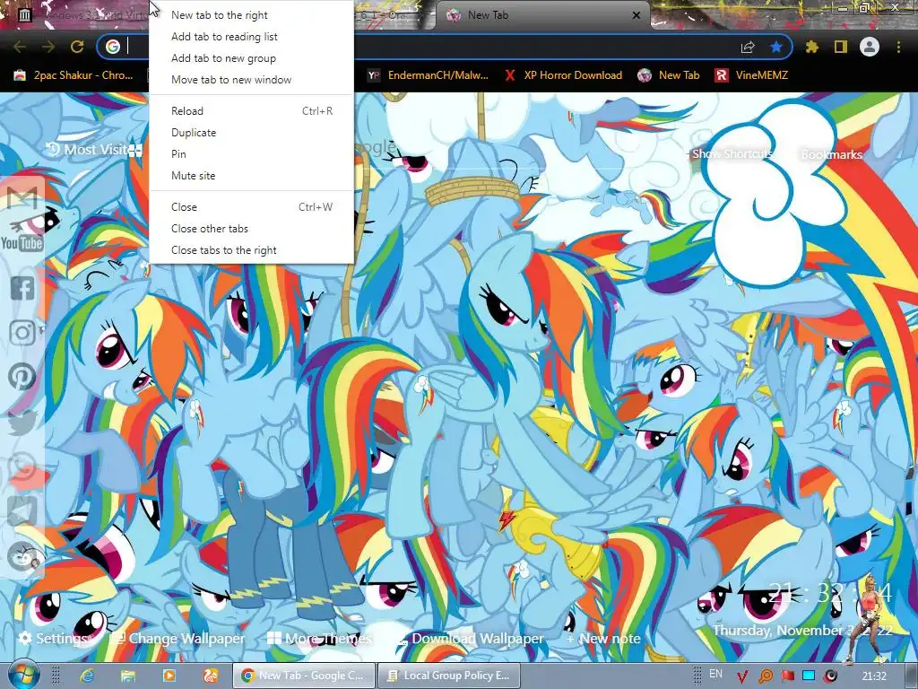Viewport: 918px width, 689px height.
Task: Click the Google icon in address bar
Action: 113,47
